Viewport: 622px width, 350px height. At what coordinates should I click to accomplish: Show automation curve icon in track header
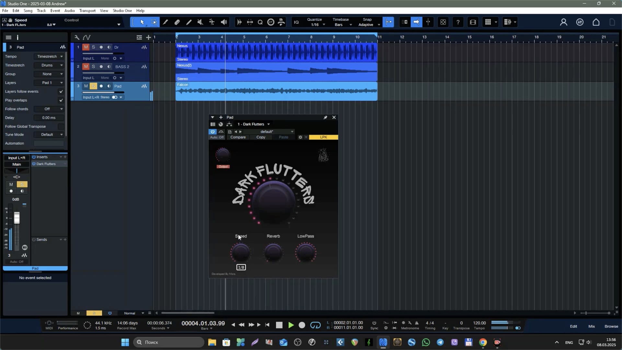(x=86, y=37)
